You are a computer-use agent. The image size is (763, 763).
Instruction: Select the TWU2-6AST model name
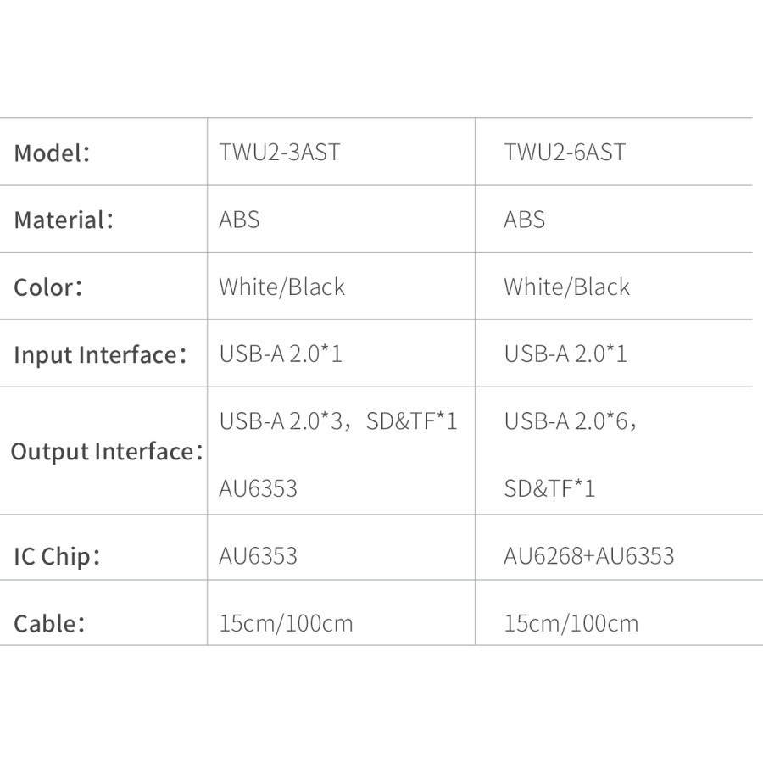[x=565, y=153]
